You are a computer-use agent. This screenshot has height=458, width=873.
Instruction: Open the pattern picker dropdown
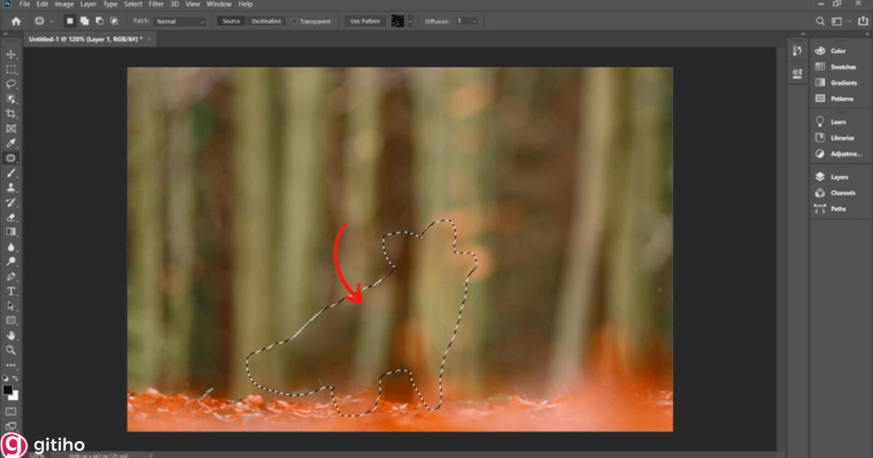coord(410,21)
